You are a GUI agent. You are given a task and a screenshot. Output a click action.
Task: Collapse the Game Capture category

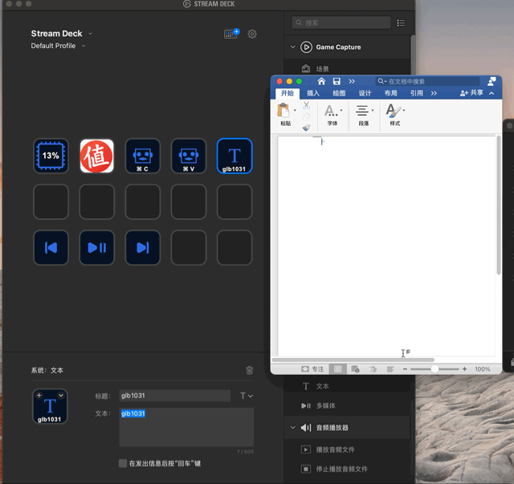[292, 47]
